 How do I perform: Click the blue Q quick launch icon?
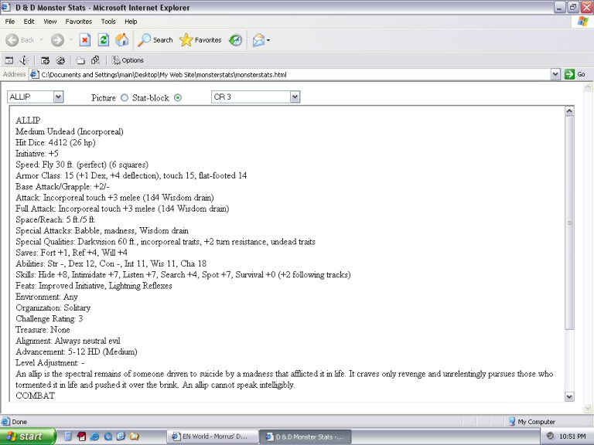[x=108, y=437]
